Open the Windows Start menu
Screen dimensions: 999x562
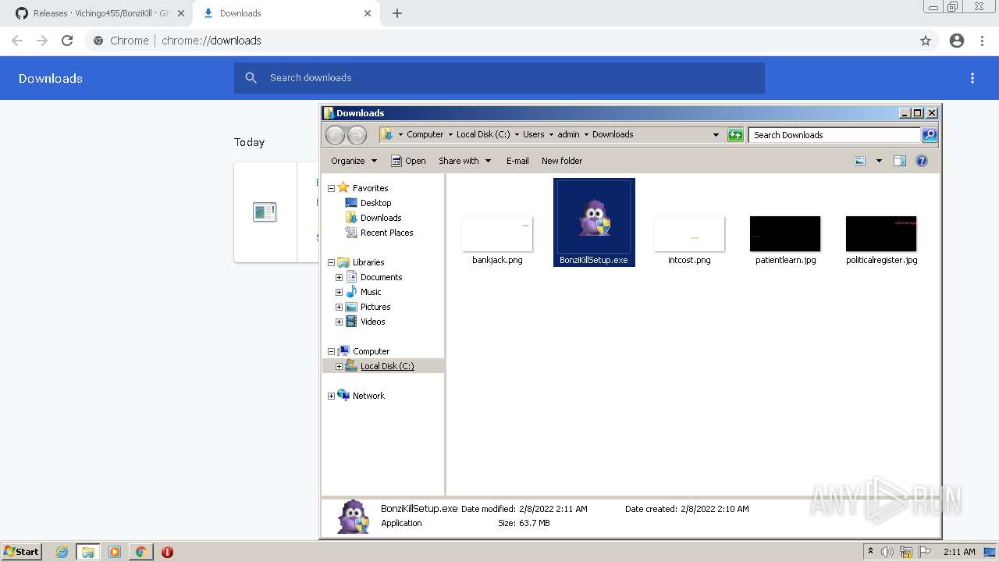(21, 552)
